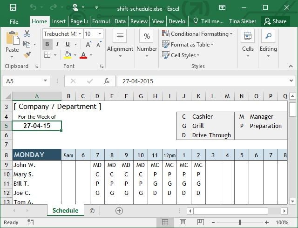298x228 pixels.
Task: Toggle Italic formatting
Action: click(57, 45)
